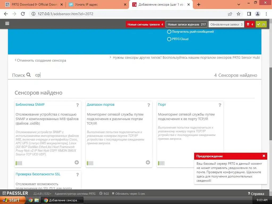Close the PRTG Download tab
The width and height of the screenshot is (272, 204).
point(62,5)
